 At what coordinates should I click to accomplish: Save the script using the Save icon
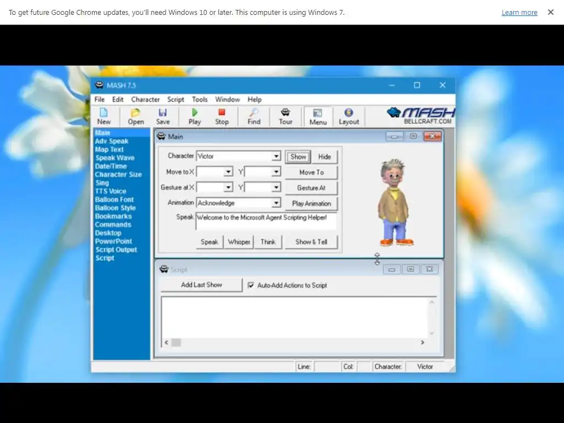coord(162,117)
